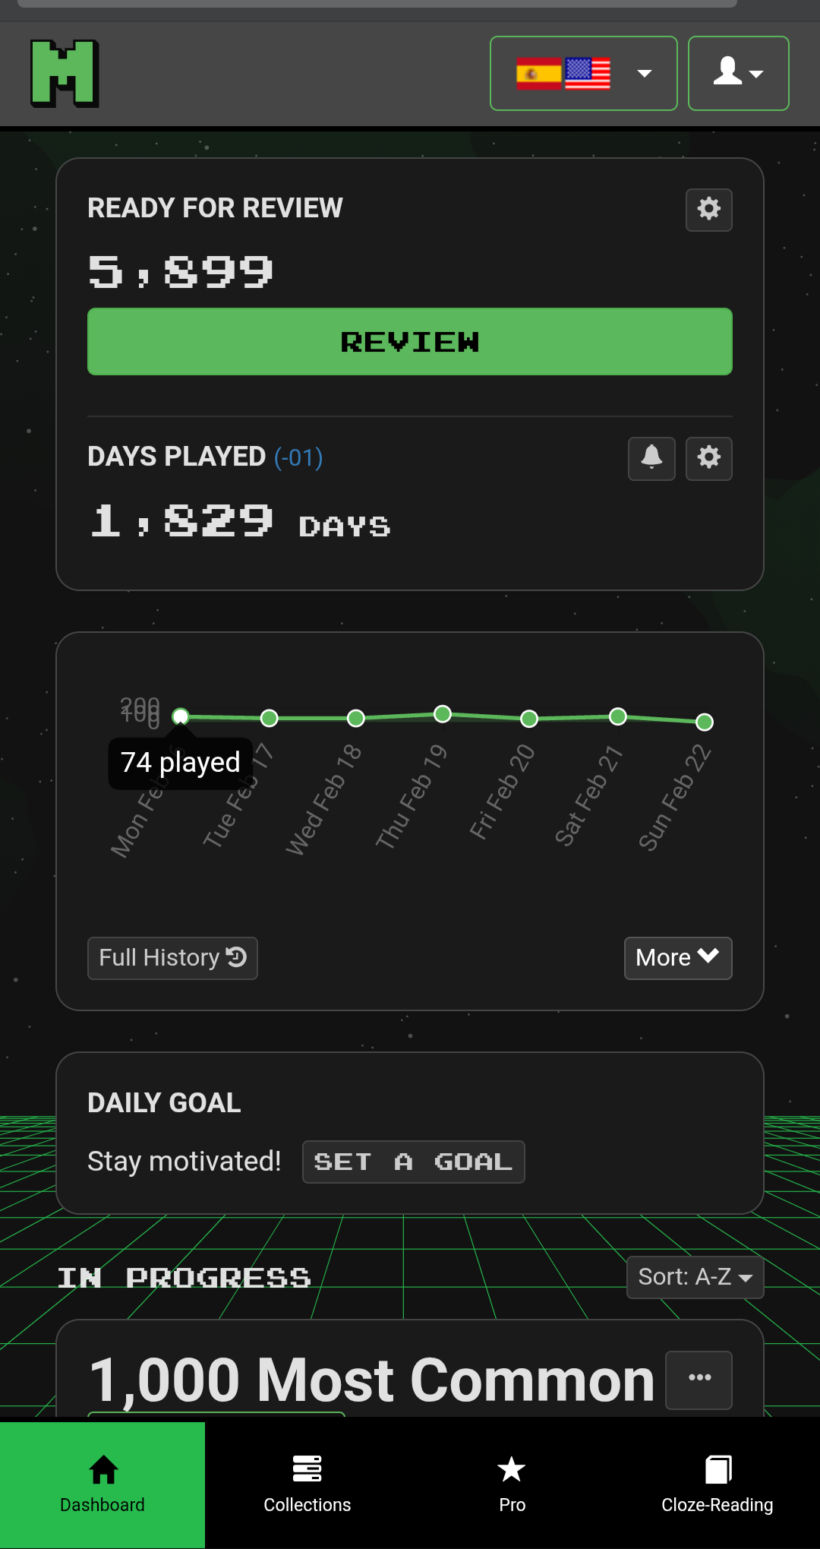The height and width of the screenshot is (1549, 820).
Task: Select the Sun Feb 22 data point
Action: (705, 722)
